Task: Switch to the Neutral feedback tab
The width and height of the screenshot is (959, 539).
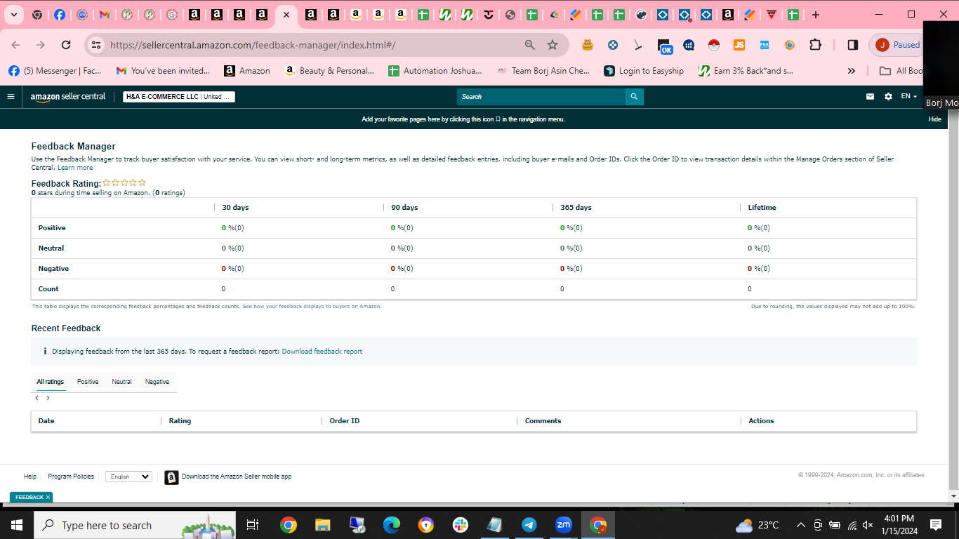Action: pyautogui.click(x=121, y=382)
